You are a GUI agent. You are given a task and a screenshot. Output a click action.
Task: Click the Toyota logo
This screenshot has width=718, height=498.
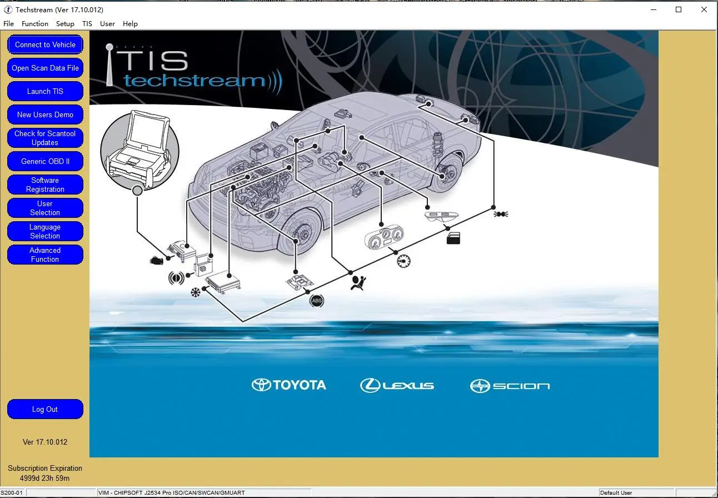click(289, 385)
